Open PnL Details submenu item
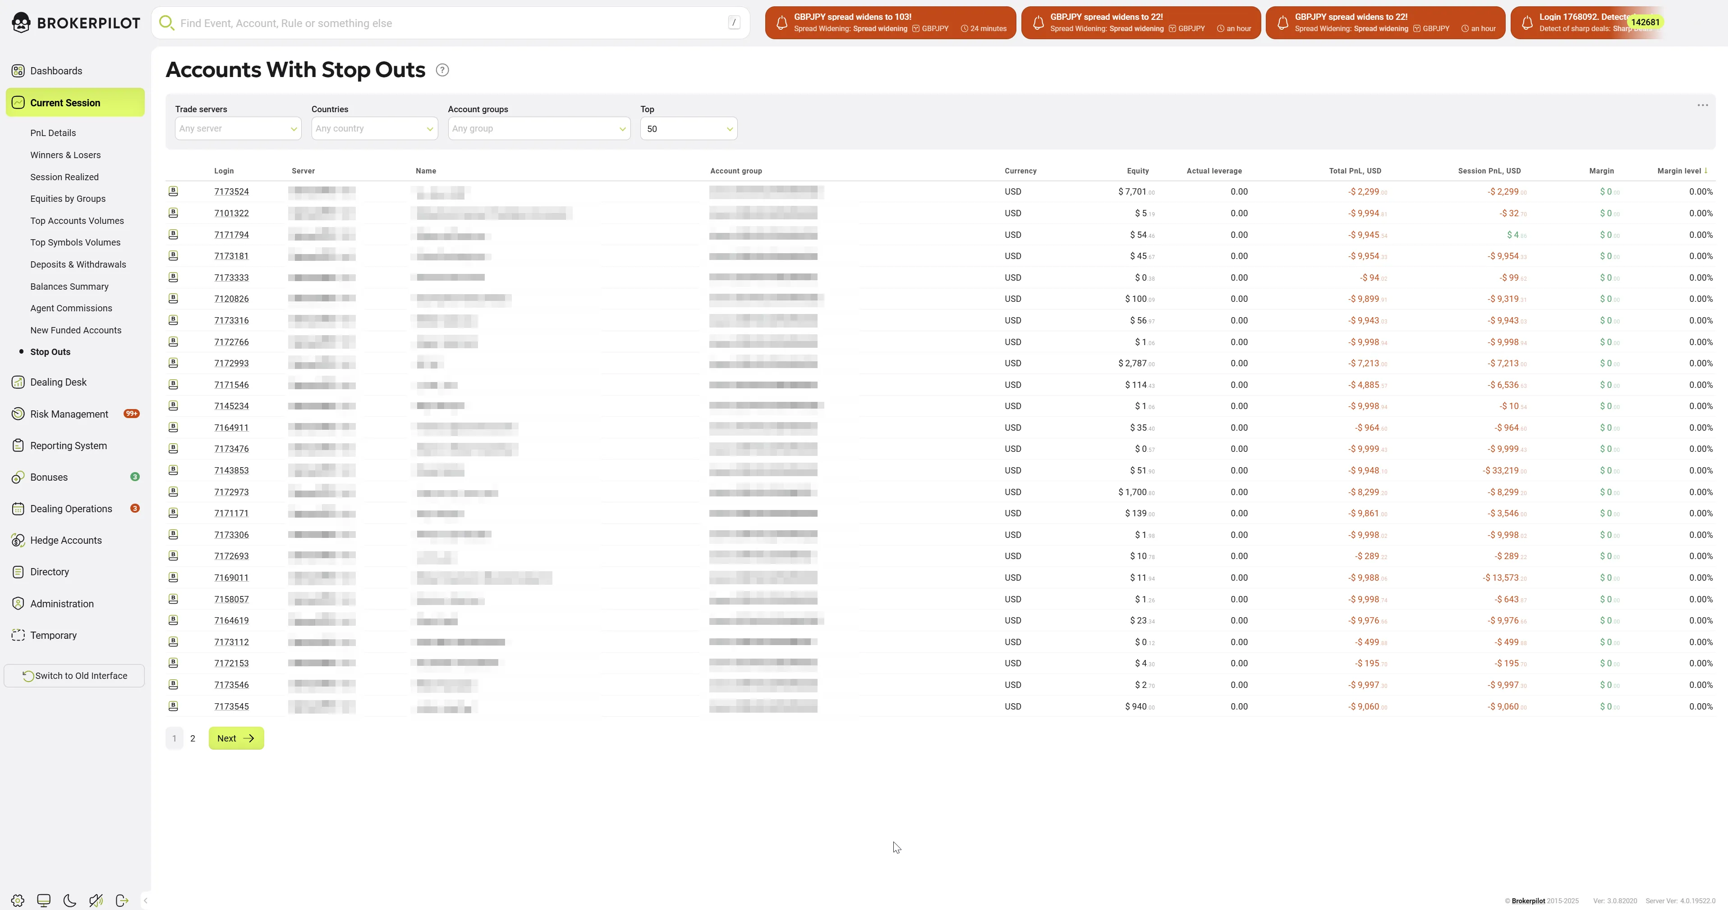1728x910 pixels. point(53,133)
